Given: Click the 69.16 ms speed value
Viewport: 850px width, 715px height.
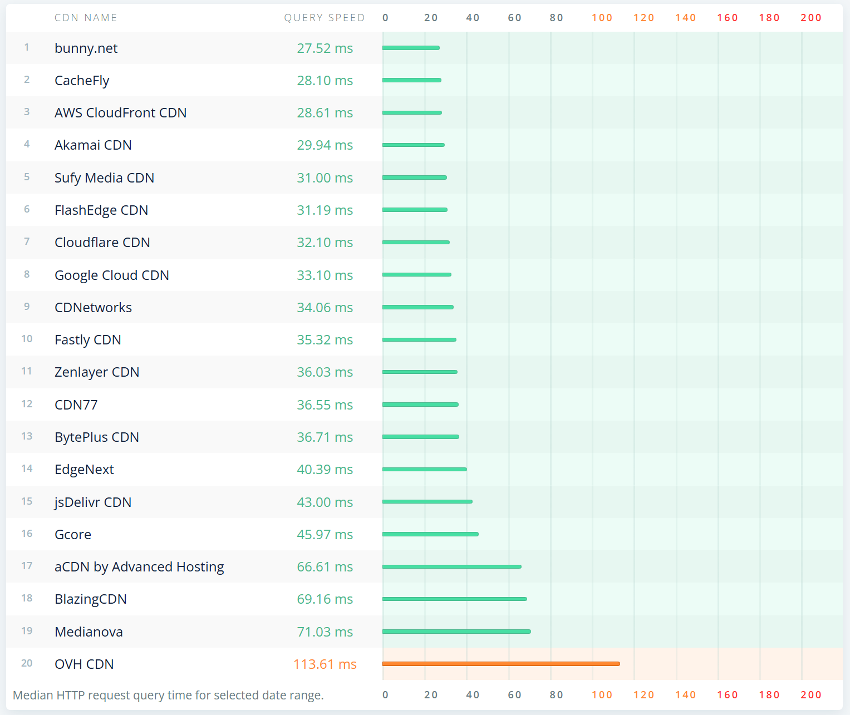Looking at the screenshot, I should (325, 599).
